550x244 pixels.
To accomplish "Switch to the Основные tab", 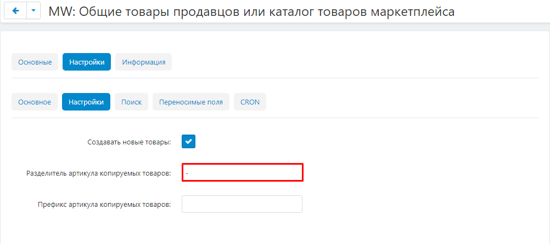I will (x=35, y=62).
